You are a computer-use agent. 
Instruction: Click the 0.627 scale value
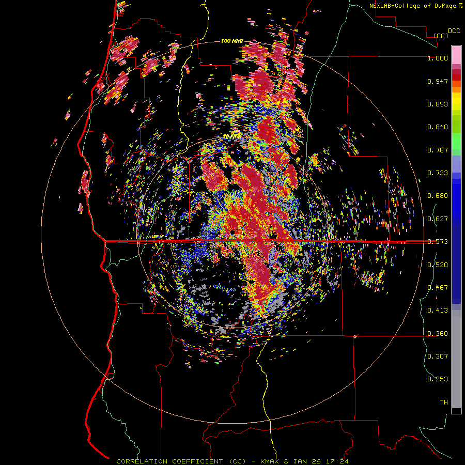pos(438,219)
